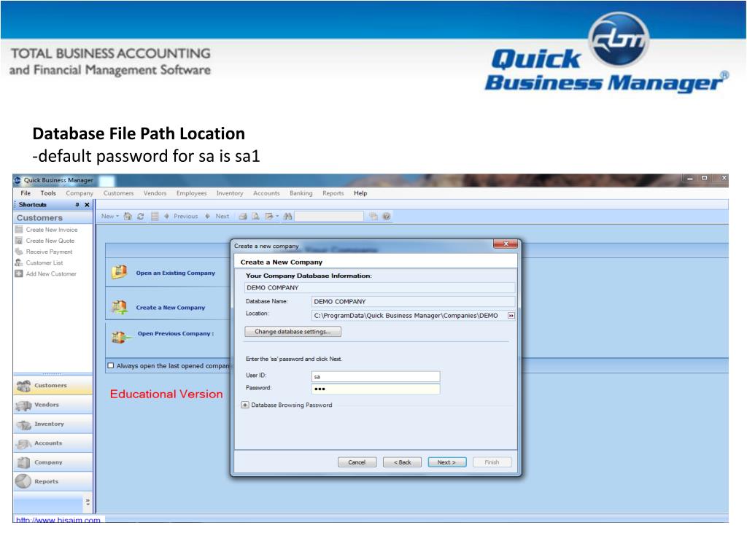
Task: Click the Print Preview icon
Action: tap(256, 216)
